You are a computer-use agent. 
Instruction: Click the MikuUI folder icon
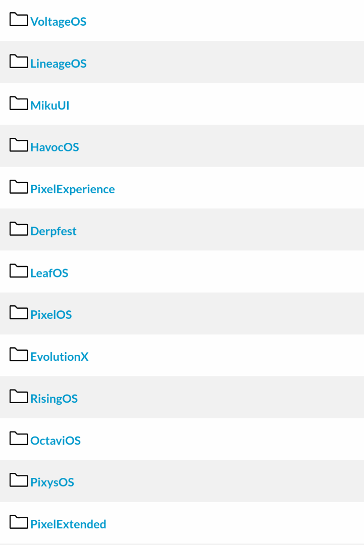pyautogui.click(x=19, y=104)
